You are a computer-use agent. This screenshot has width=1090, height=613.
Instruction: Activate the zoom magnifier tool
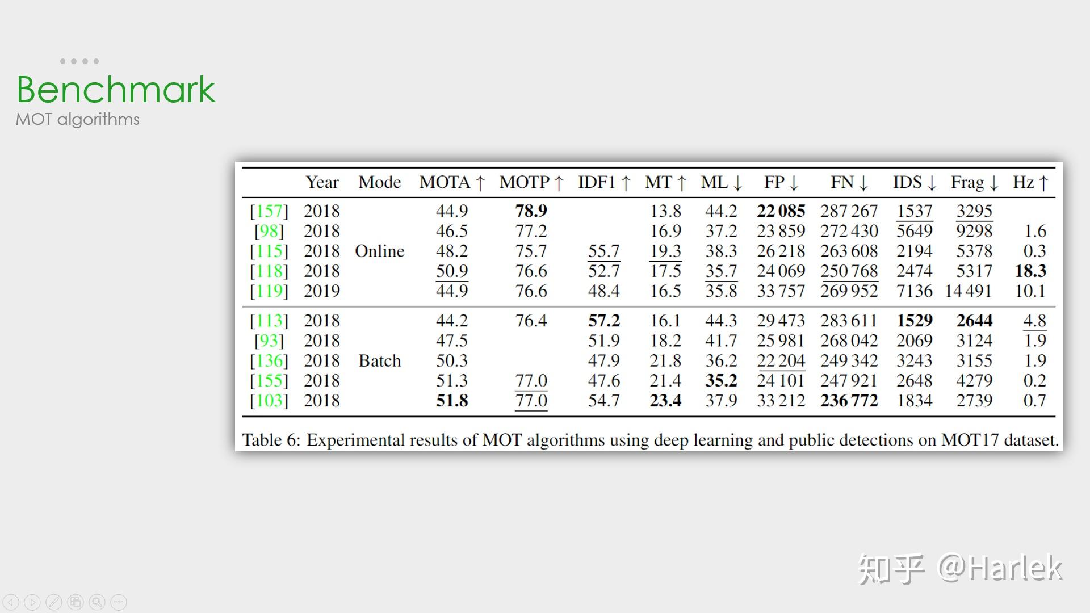[x=97, y=602]
